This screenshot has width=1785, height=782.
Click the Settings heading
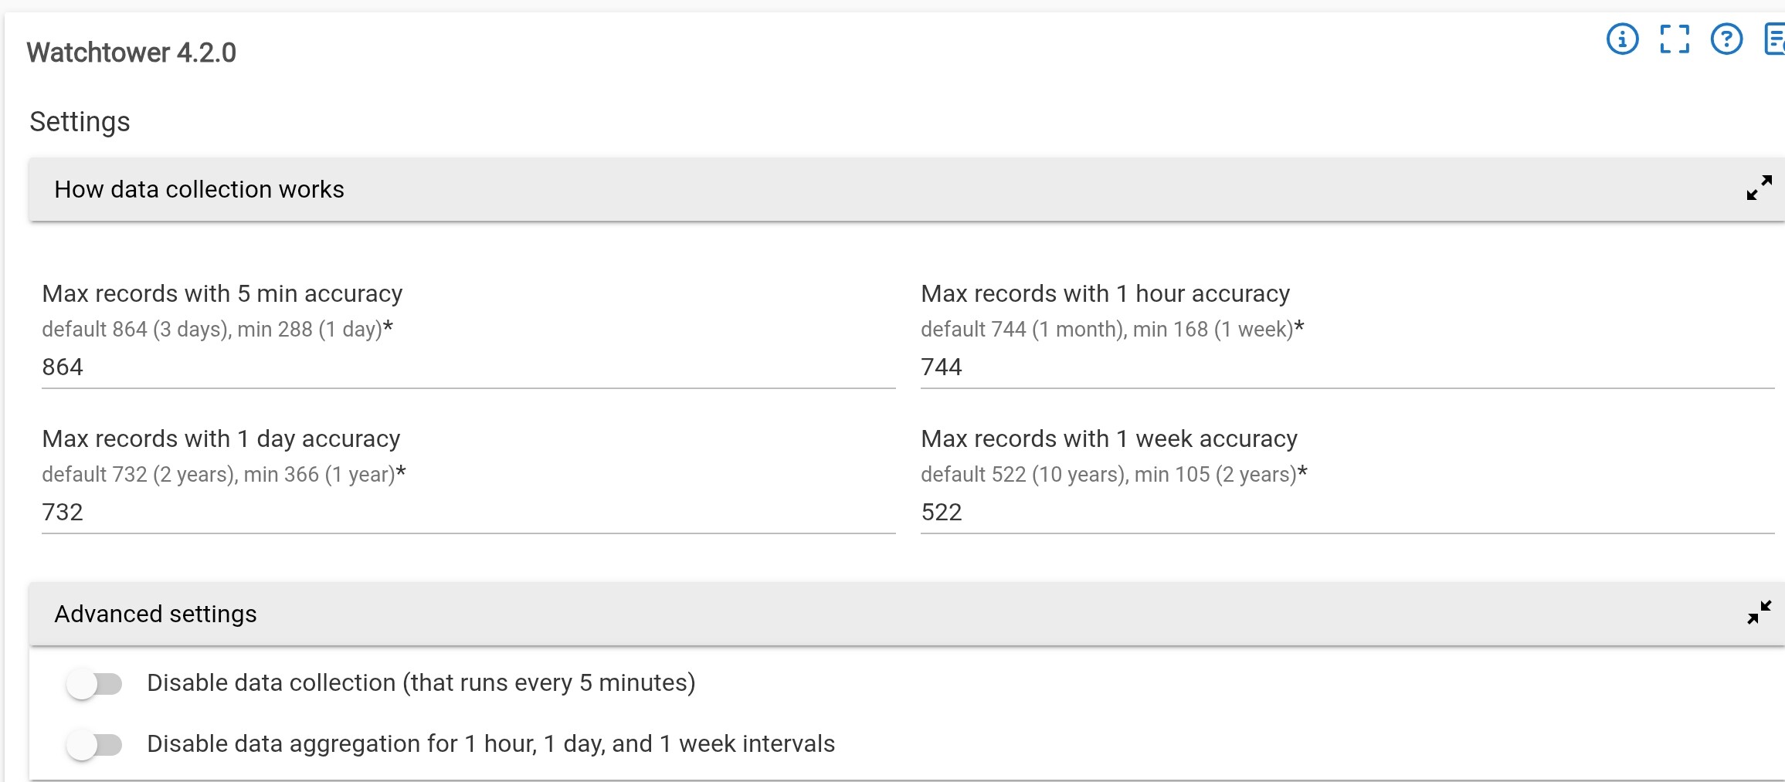coord(80,122)
